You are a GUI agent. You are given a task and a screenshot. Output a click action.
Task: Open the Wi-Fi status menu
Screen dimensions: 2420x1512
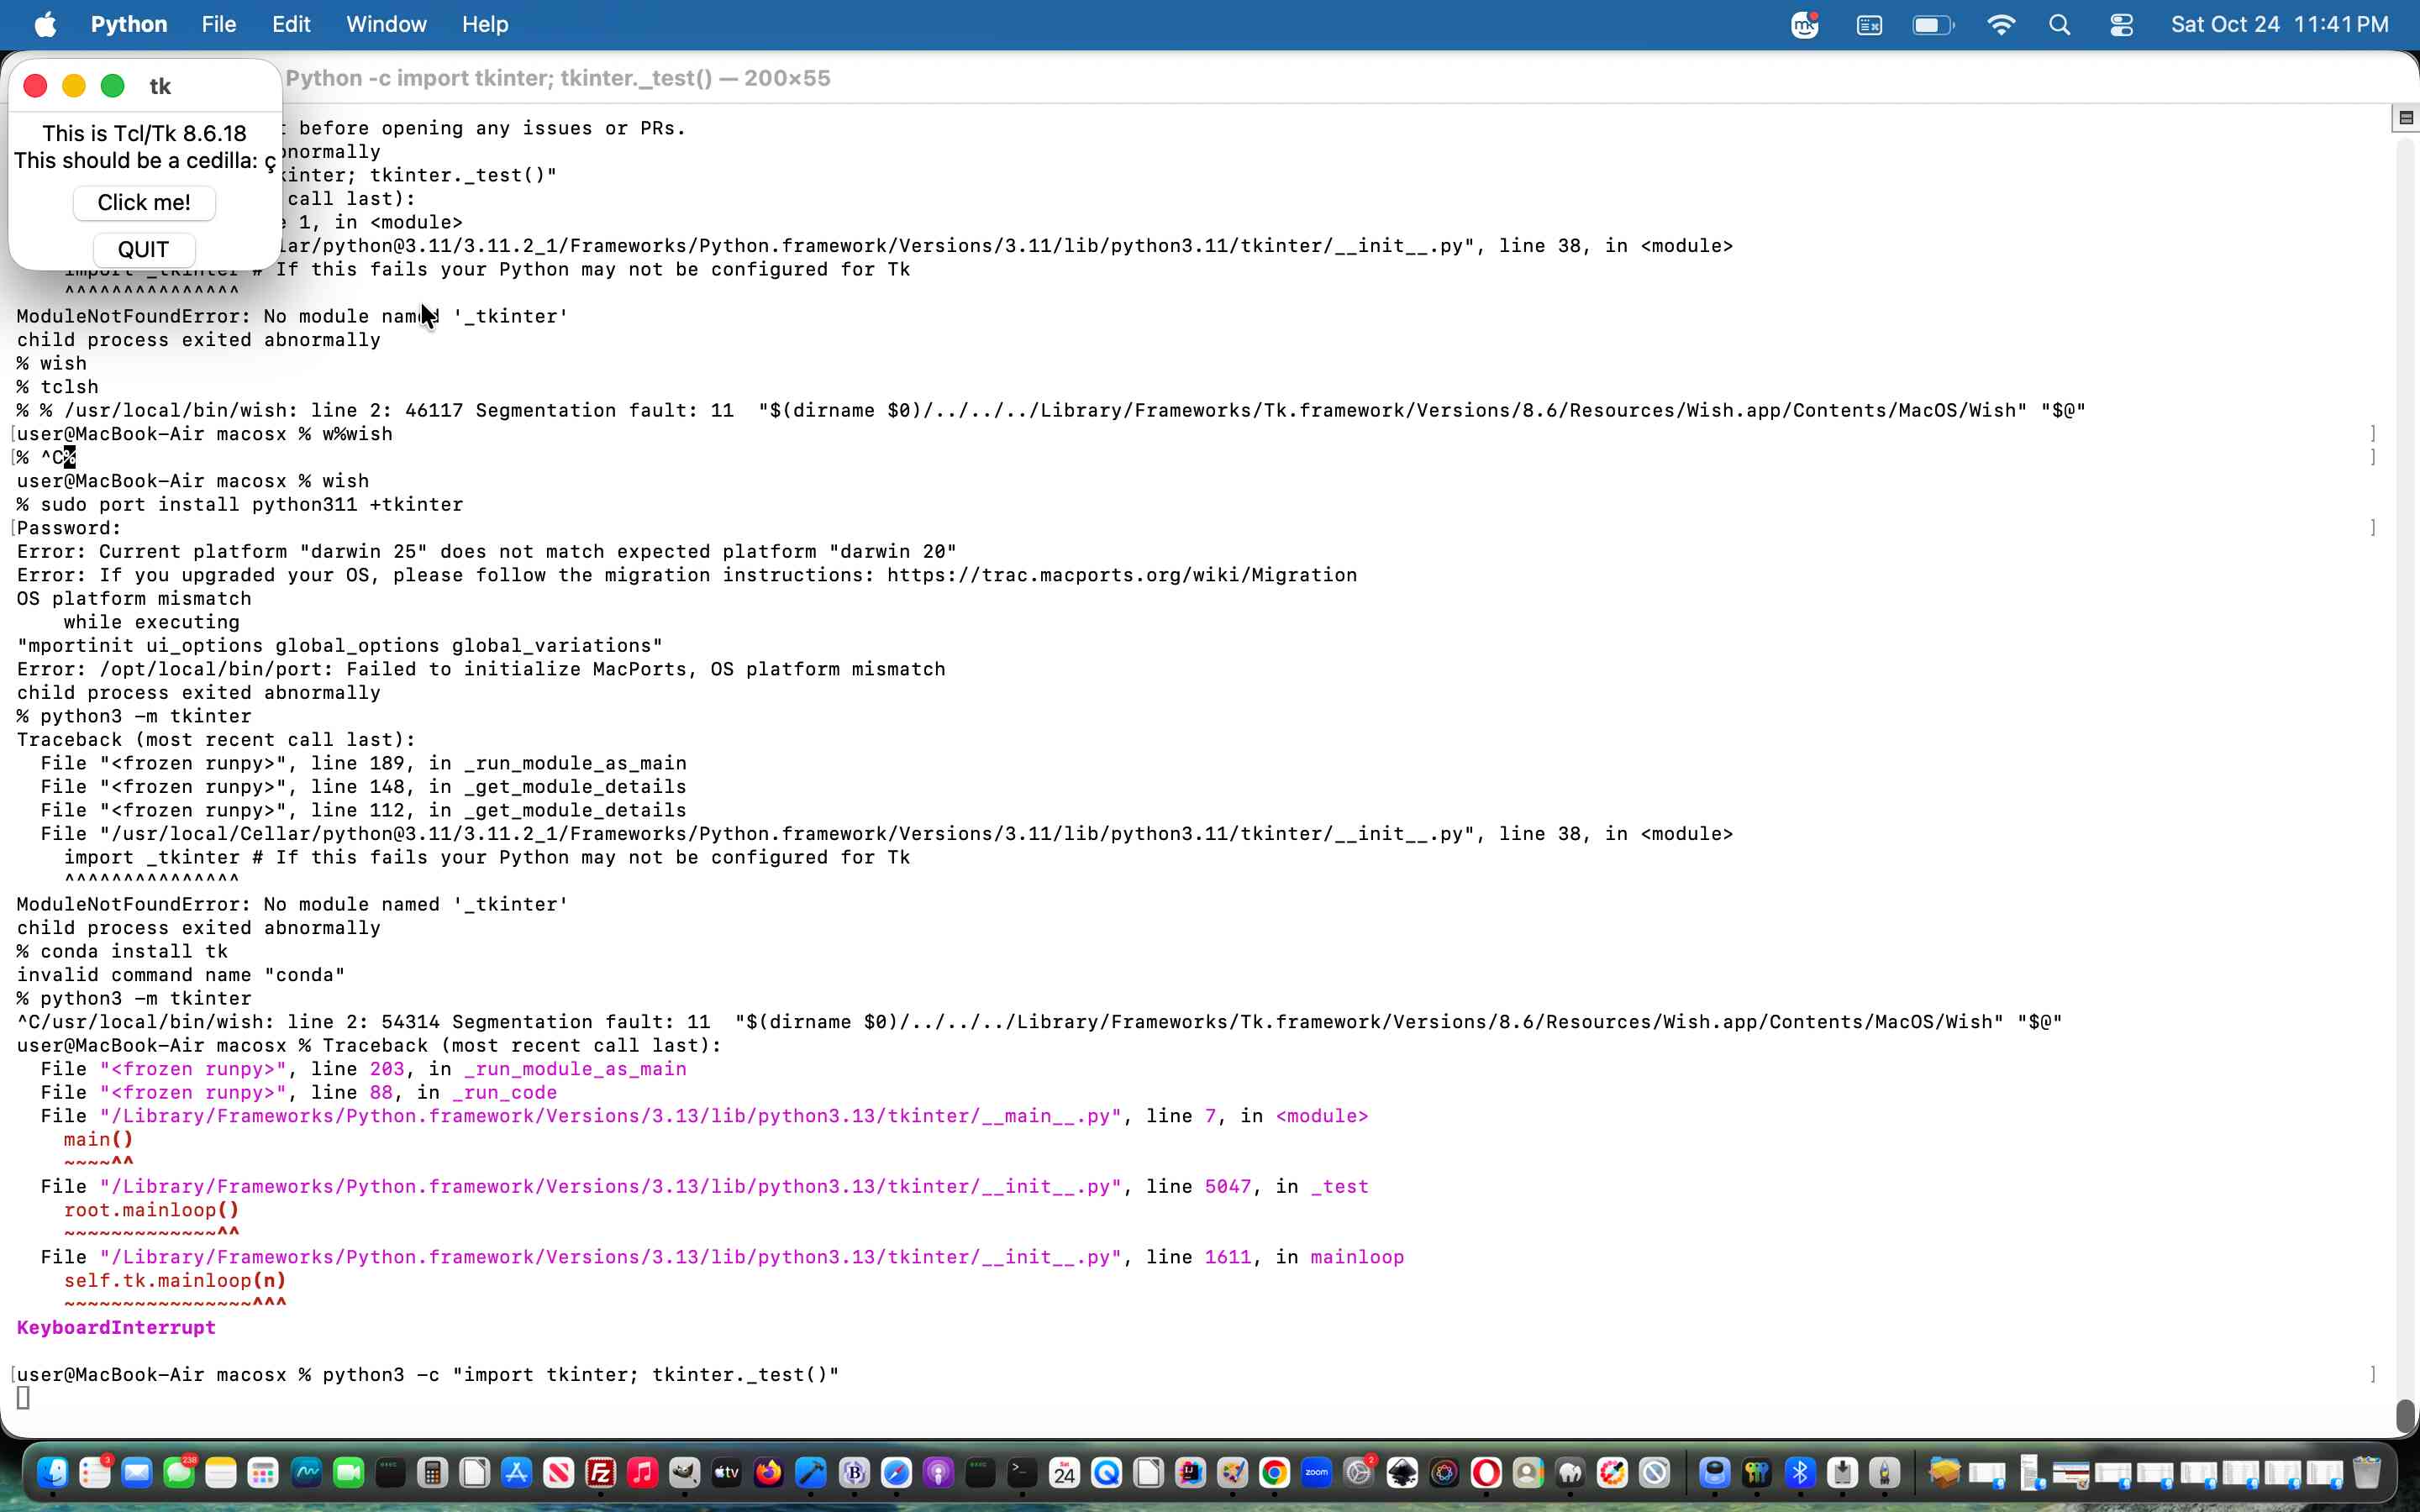tap(2000, 25)
